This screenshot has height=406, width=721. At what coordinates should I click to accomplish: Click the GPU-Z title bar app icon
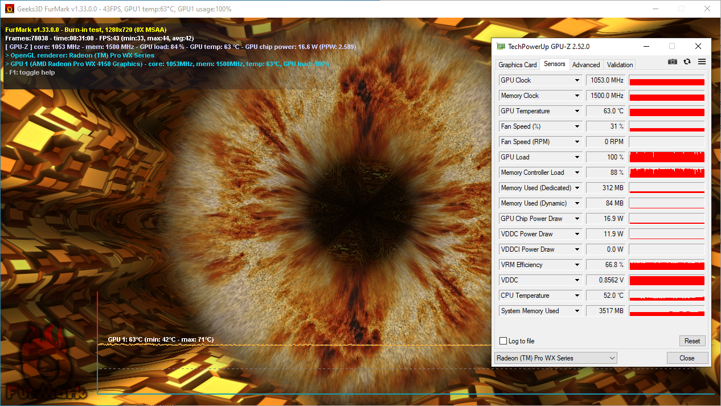[501, 47]
